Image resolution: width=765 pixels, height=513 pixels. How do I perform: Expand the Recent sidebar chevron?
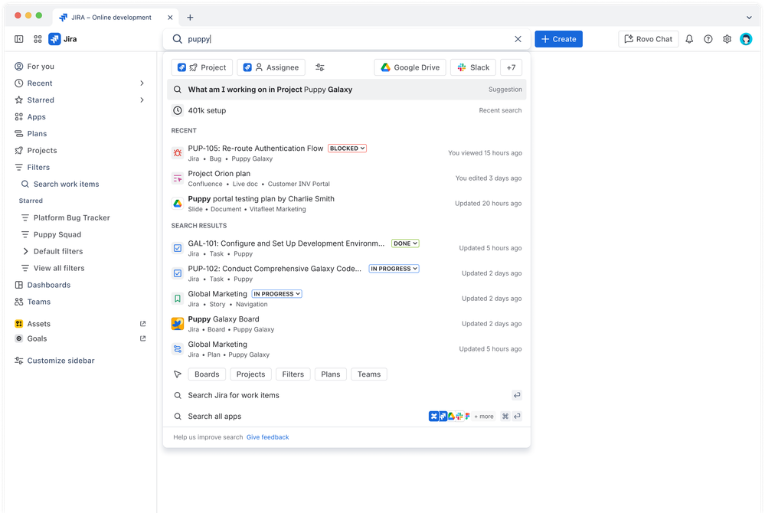click(x=142, y=83)
